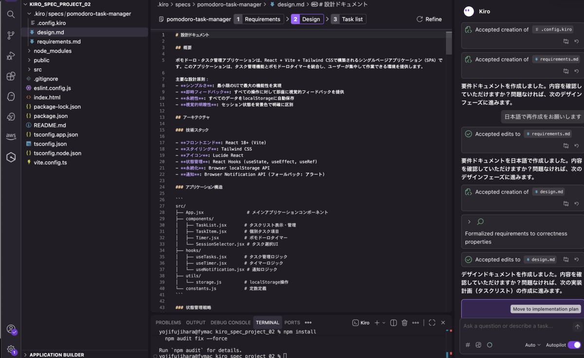
Task: Add a new terminal with plus icon
Action: (377, 323)
